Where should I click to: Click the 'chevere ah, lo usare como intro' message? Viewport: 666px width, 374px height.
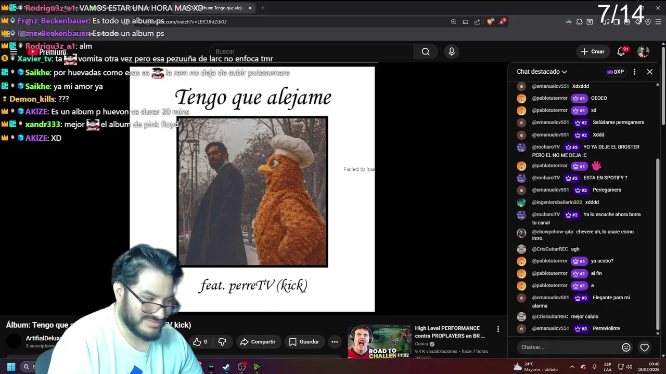click(583, 235)
